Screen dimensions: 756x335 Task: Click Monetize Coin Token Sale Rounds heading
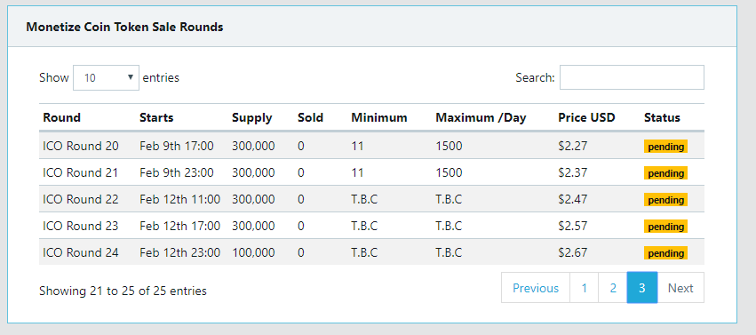[124, 27]
